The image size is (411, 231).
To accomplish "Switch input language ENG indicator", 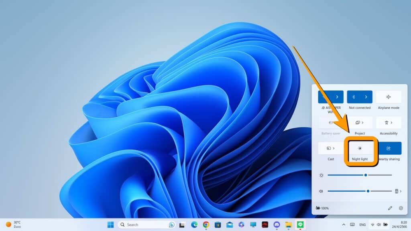I will coord(362,225).
